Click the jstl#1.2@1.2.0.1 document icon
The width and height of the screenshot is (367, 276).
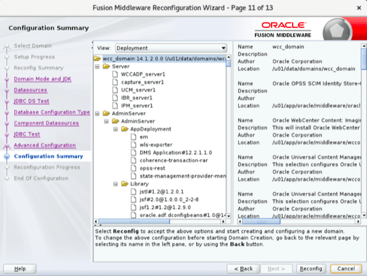pyautogui.click(x=133, y=192)
